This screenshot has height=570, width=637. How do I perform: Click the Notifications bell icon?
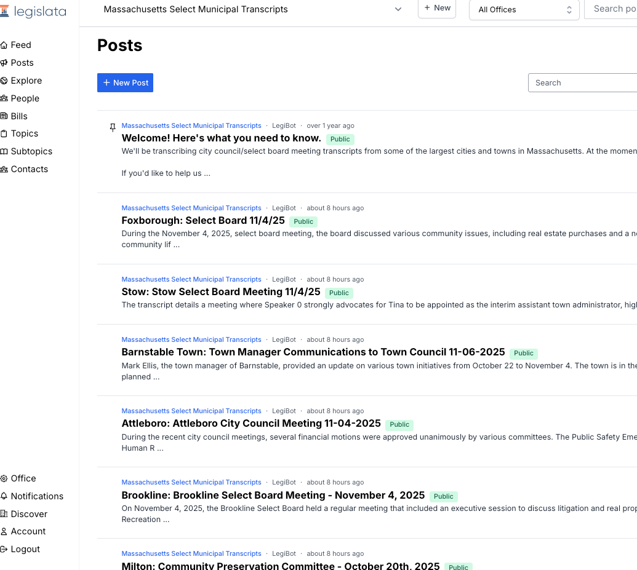4,496
